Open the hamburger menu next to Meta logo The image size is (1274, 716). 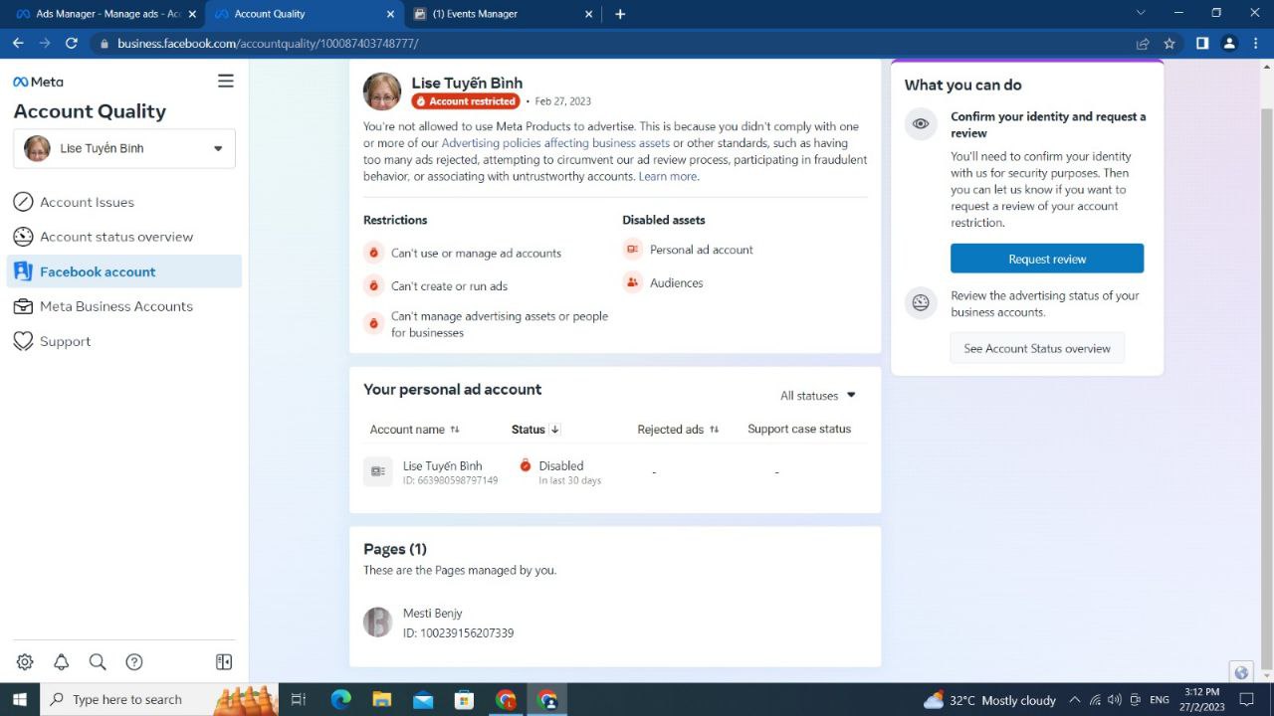[226, 82]
